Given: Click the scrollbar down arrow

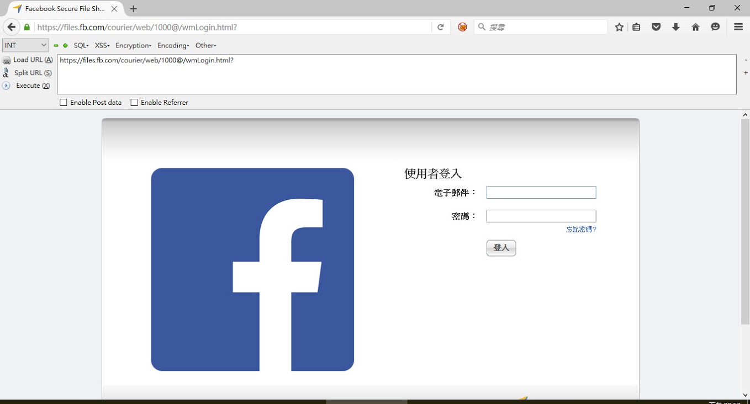Looking at the screenshot, I should click(745, 395).
